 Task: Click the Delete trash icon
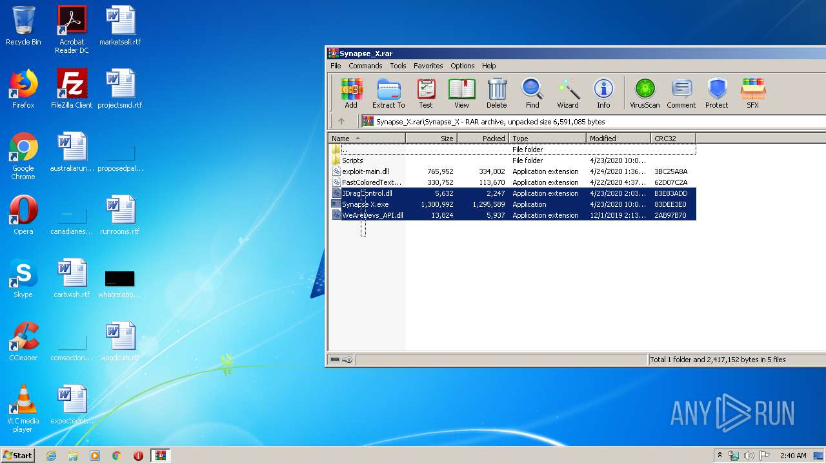point(496,93)
